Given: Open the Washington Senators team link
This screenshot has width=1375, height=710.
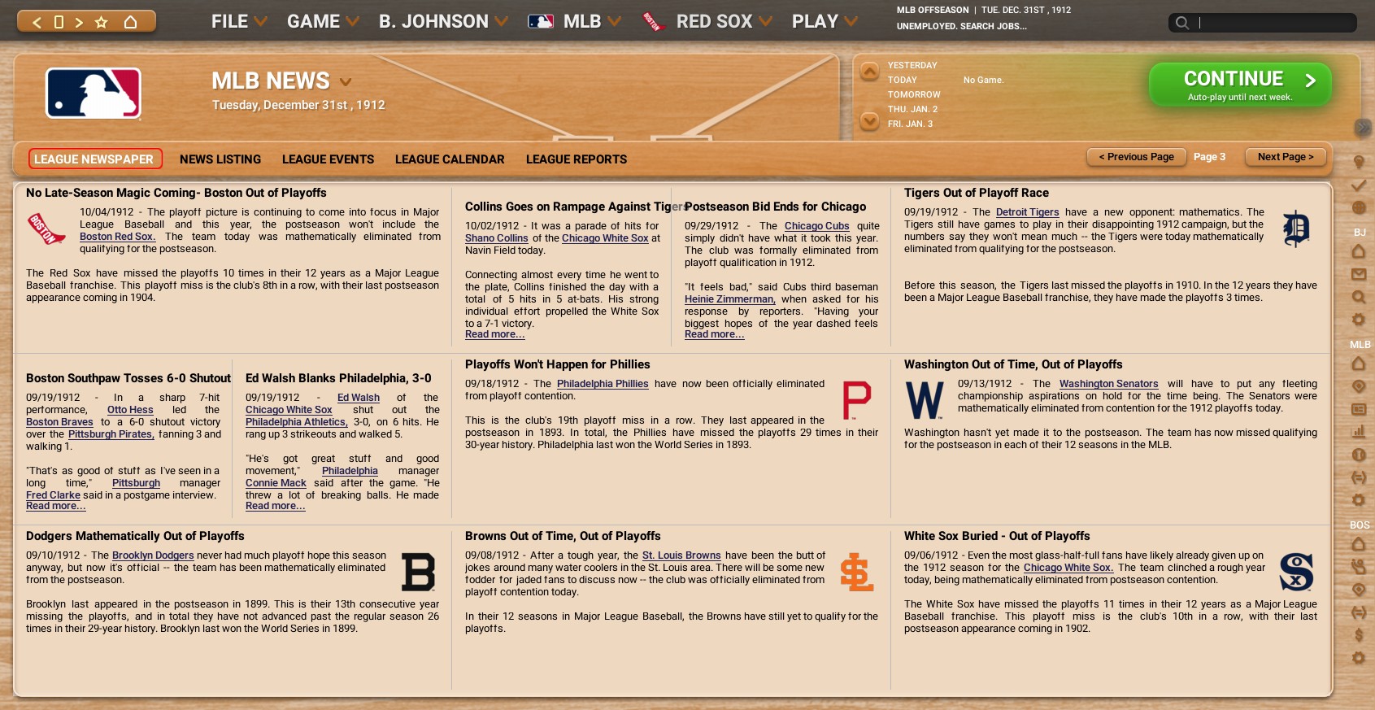Looking at the screenshot, I should coord(1108,384).
